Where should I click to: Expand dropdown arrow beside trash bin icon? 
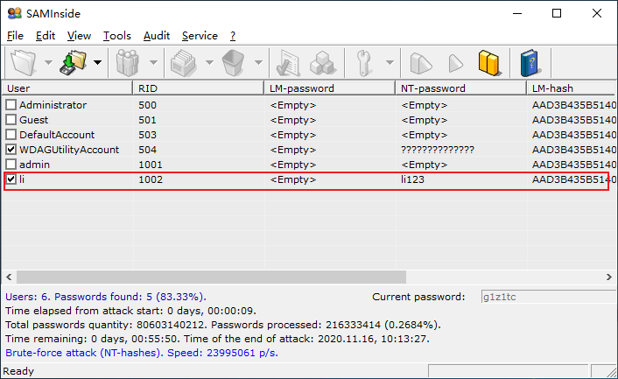point(258,62)
